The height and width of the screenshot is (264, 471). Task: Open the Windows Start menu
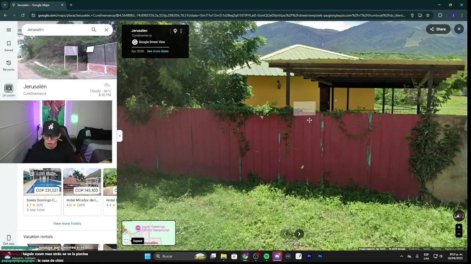[148, 256]
